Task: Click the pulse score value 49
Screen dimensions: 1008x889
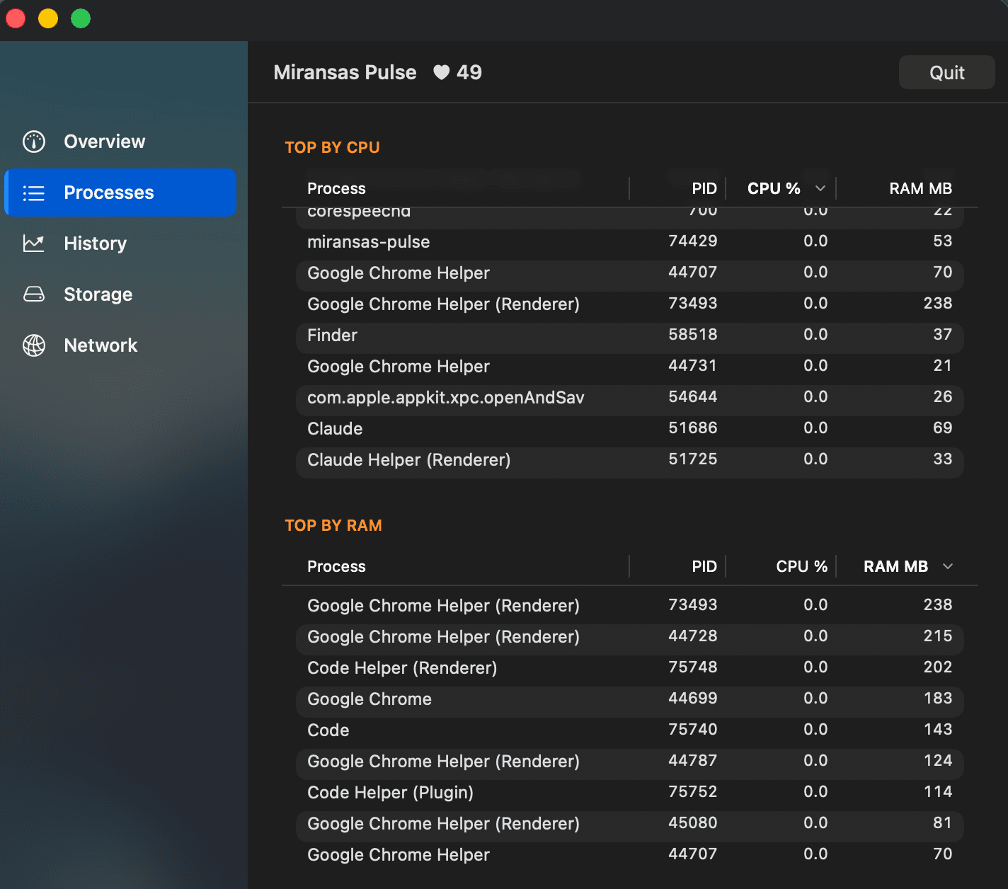Action: click(x=469, y=72)
